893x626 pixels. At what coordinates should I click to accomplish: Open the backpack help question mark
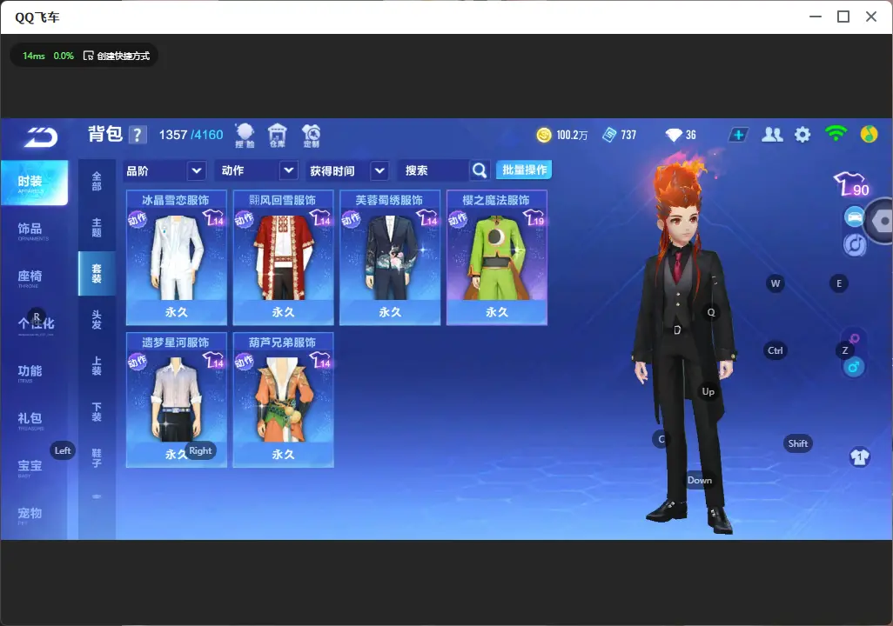point(138,135)
